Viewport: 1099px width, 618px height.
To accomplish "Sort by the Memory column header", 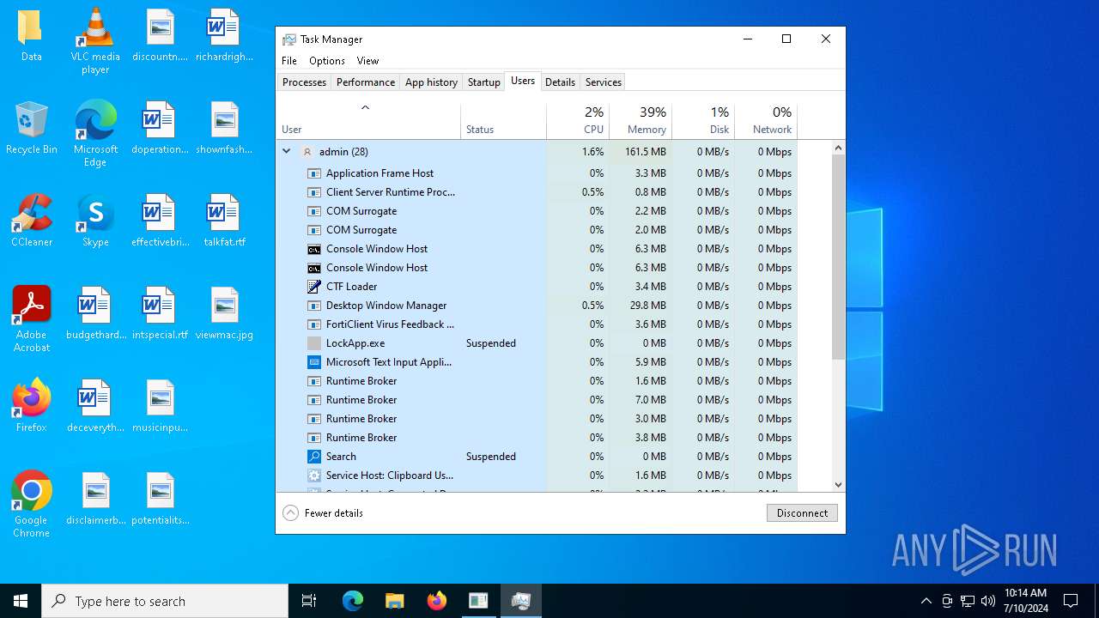I will pos(641,120).
